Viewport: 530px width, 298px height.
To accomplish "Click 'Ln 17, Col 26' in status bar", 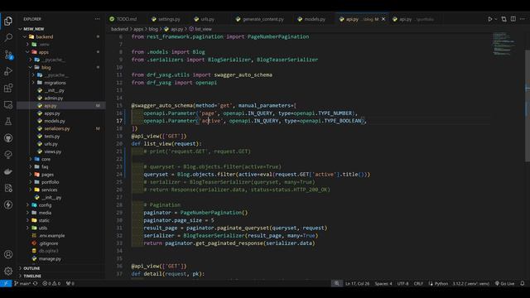I will point(357,283).
